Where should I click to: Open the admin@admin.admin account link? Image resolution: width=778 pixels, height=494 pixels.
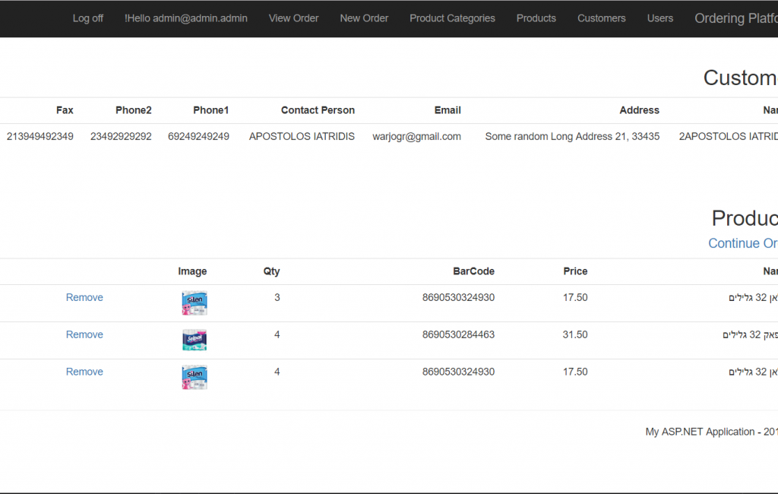186,18
